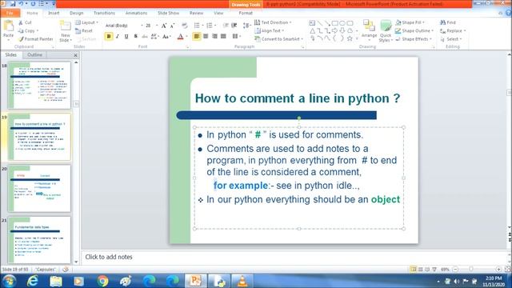The height and width of the screenshot is (288, 512).
Task: Shrink the font size
Action: coord(172,26)
